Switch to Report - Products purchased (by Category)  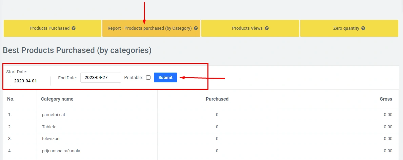pyautogui.click(x=149, y=28)
